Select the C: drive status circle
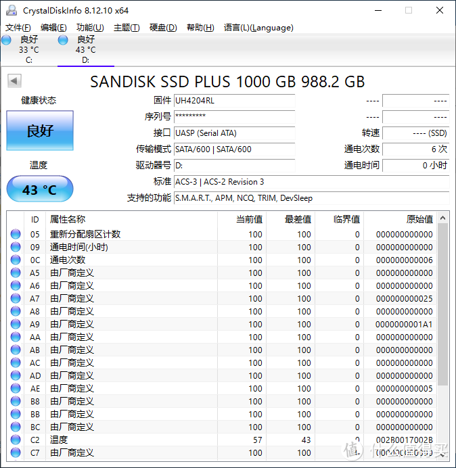Viewport: 456px width, 468px height. (x=6, y=40)
